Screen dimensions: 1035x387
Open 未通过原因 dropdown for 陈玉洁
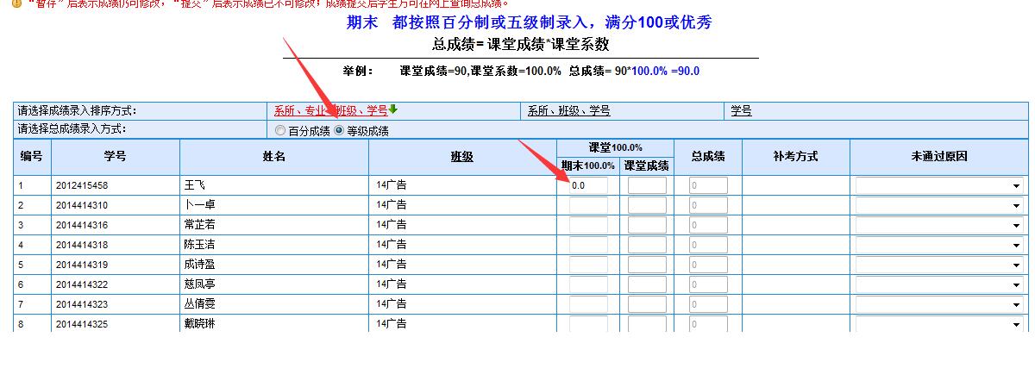pos(938,245)
